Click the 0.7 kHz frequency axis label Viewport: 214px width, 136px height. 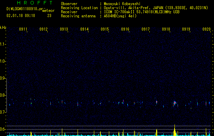pos(3,112)
